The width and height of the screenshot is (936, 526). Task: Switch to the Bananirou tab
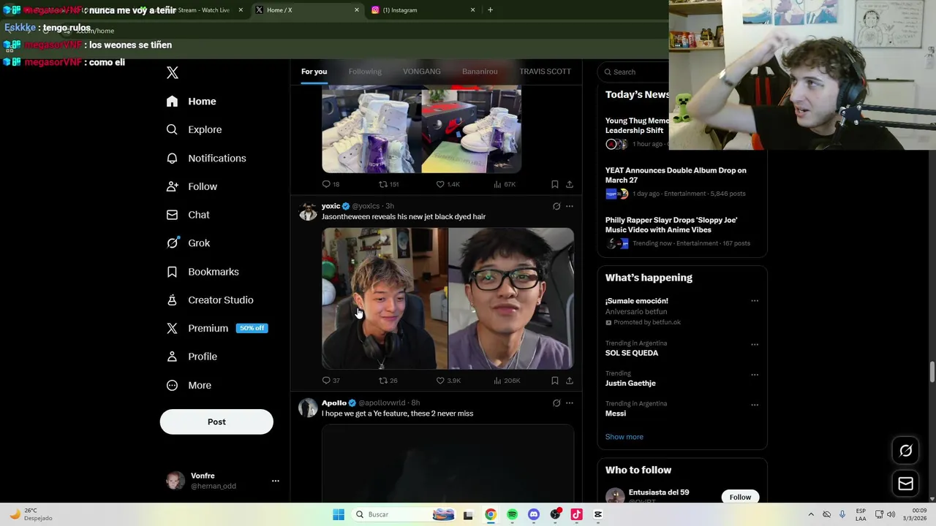click(480, 72)
